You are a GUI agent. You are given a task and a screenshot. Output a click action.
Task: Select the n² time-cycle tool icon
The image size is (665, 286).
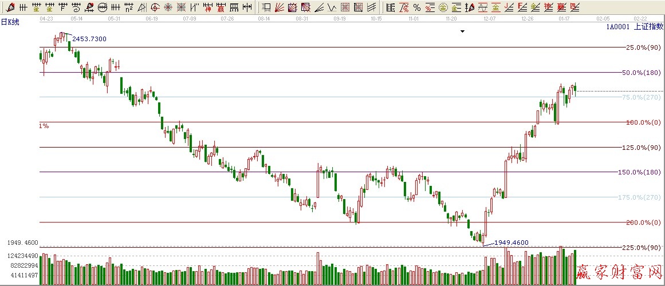pyautogui.click(x=128, y=7)
